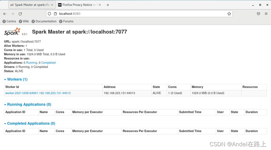The image size is (271, 150).
Task: Open the shield tracking protection icon
Action: tap(50, 14)
